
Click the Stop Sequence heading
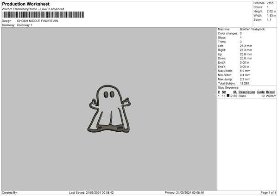(x=228, y=87)
